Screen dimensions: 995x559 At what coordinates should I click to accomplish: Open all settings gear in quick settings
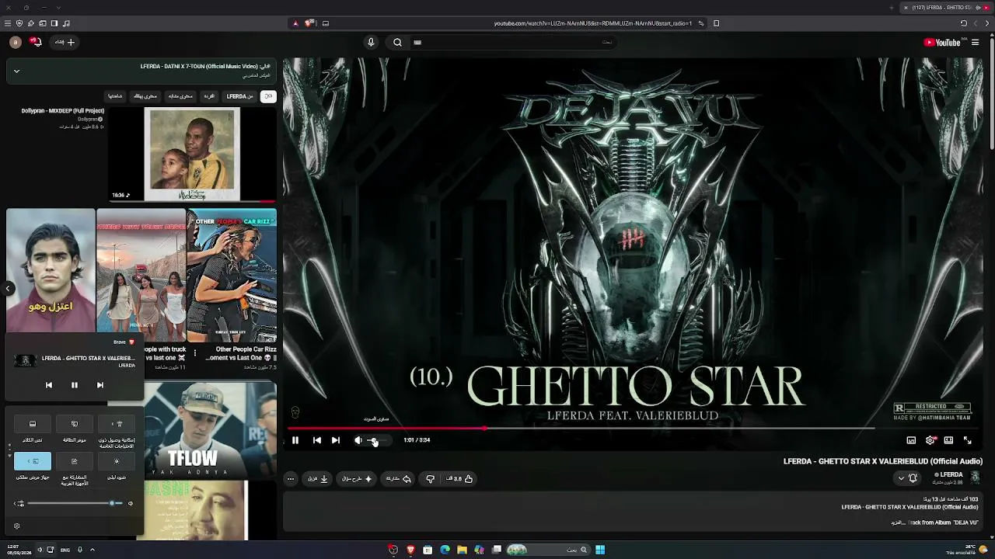pos(16,526)
